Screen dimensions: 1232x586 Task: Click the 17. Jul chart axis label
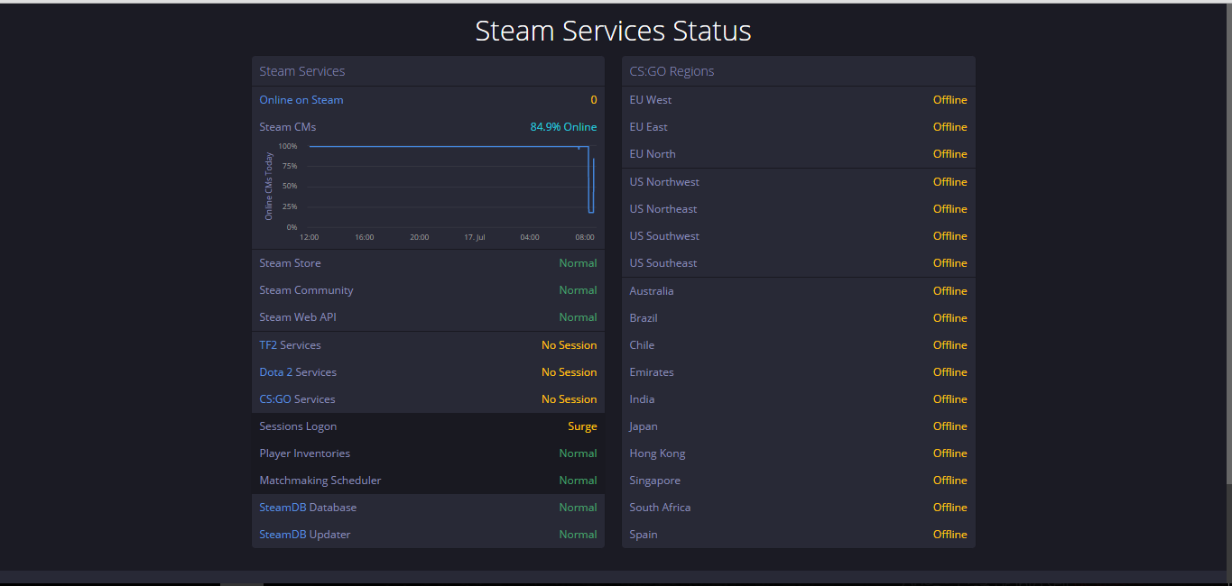[475, 237]
